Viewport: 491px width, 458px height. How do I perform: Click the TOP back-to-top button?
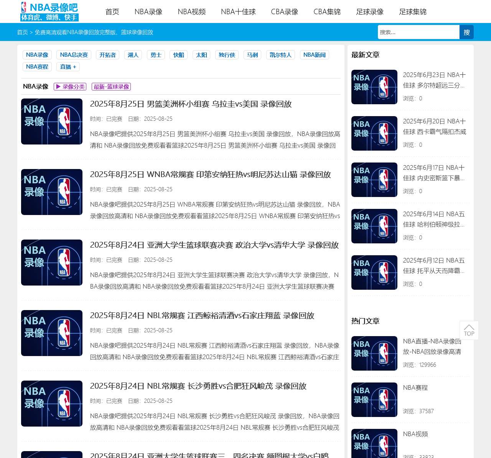pos(469,330)
